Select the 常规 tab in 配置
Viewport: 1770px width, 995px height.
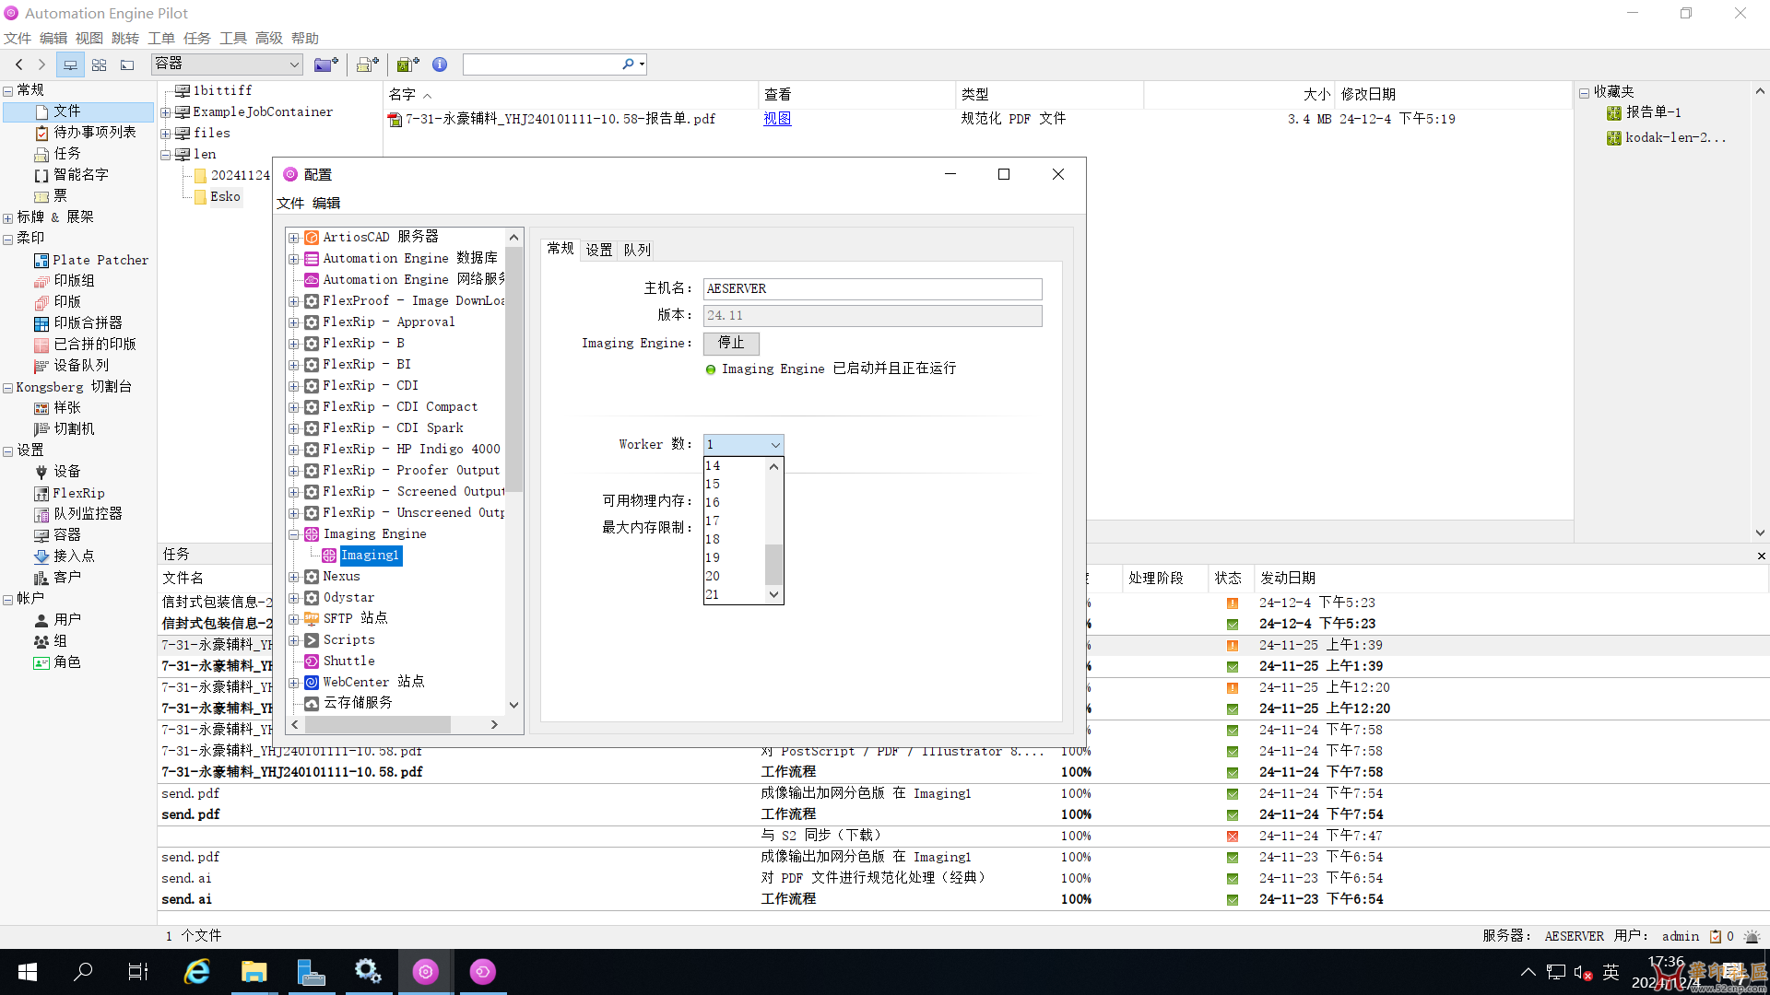(x=560, y=249)
